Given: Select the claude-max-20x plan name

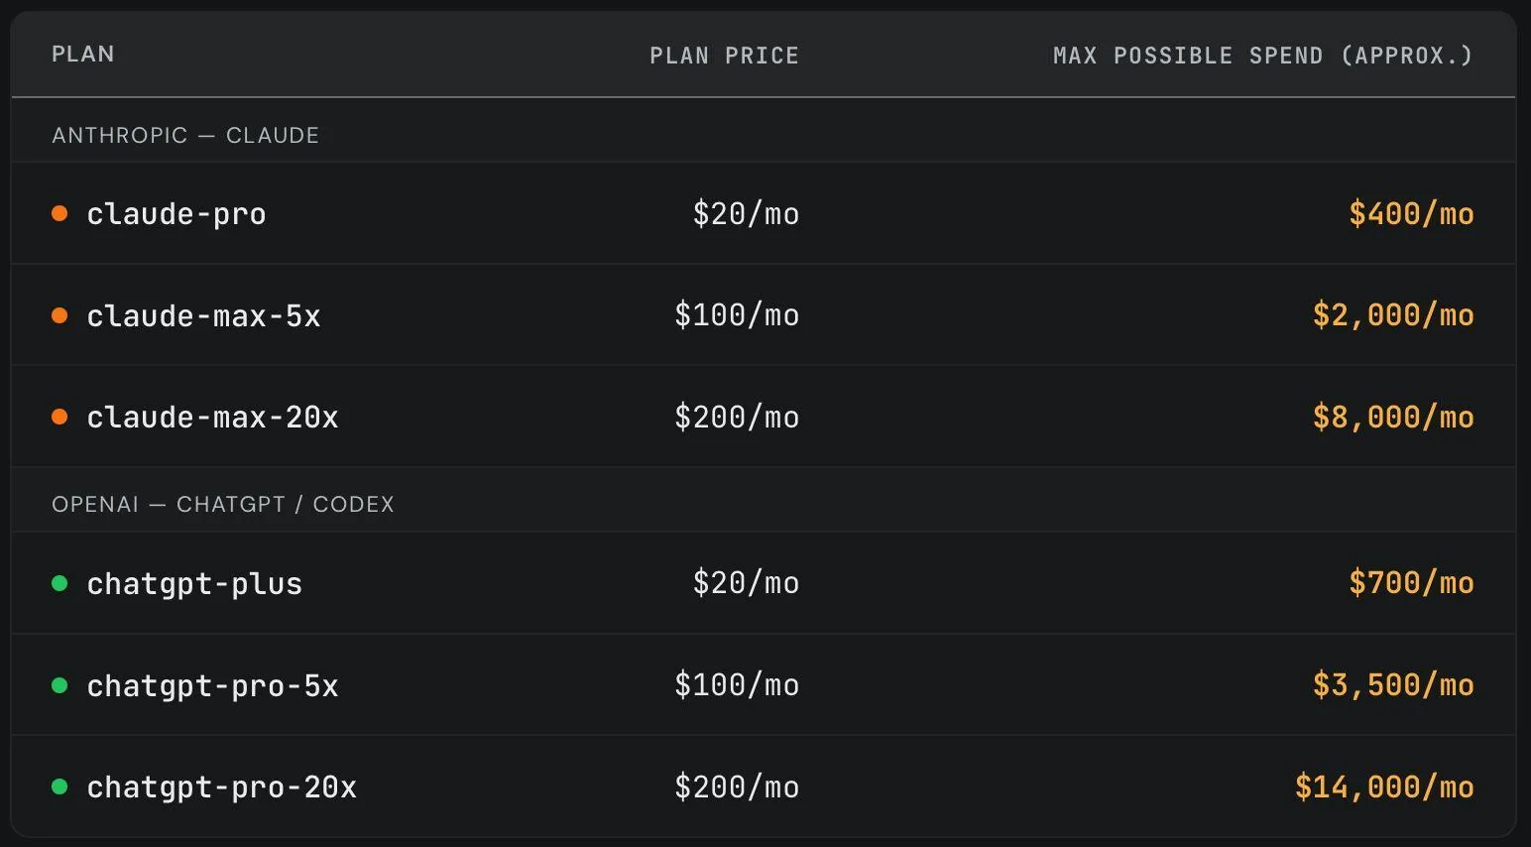Looking at the screenshot, I should pyautogui.click(x=213, y=417).
